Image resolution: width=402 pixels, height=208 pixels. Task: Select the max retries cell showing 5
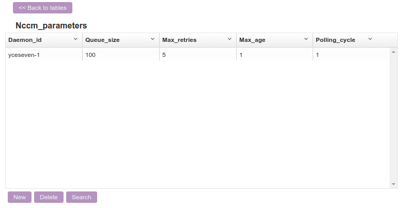coord(164,54)
